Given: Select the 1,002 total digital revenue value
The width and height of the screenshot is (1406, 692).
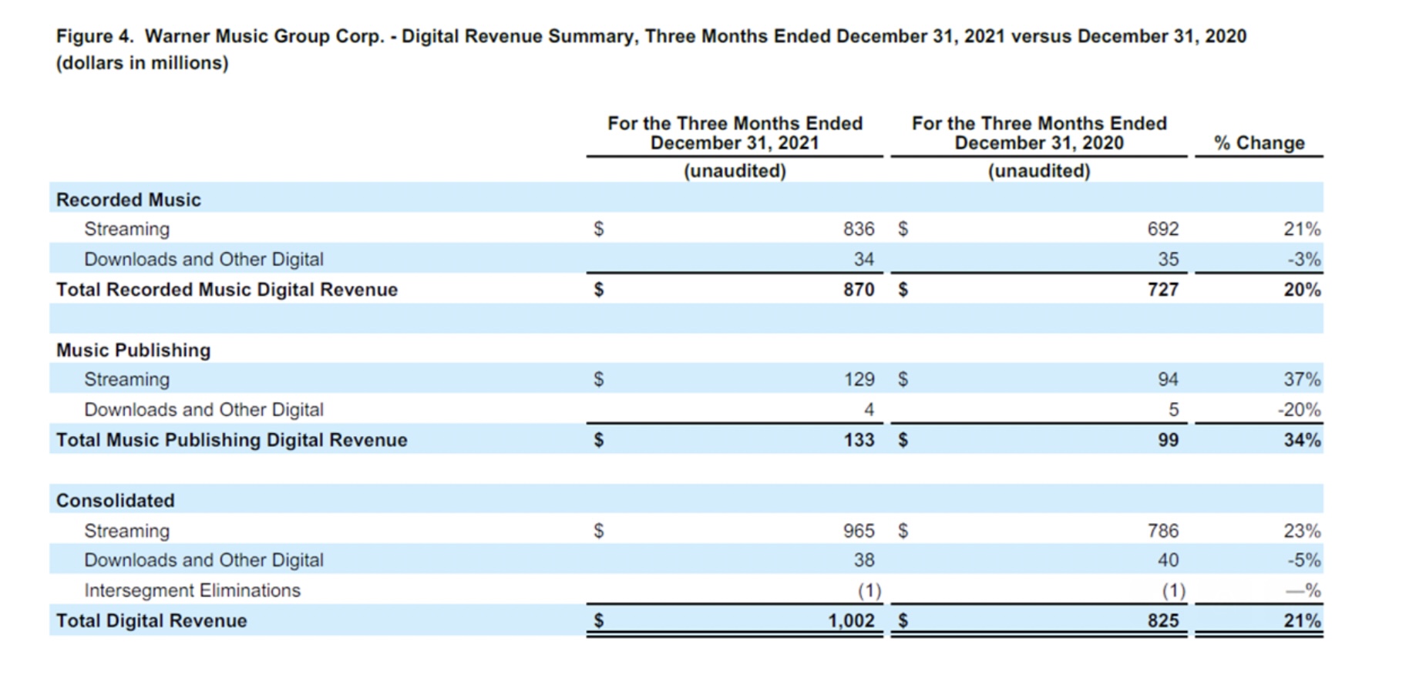Looking at the screenshot, I should pyautogui.click(x=851, y=620).
